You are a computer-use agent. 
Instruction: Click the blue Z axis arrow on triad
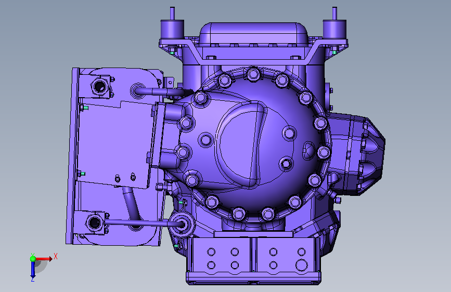pos(33,270)
